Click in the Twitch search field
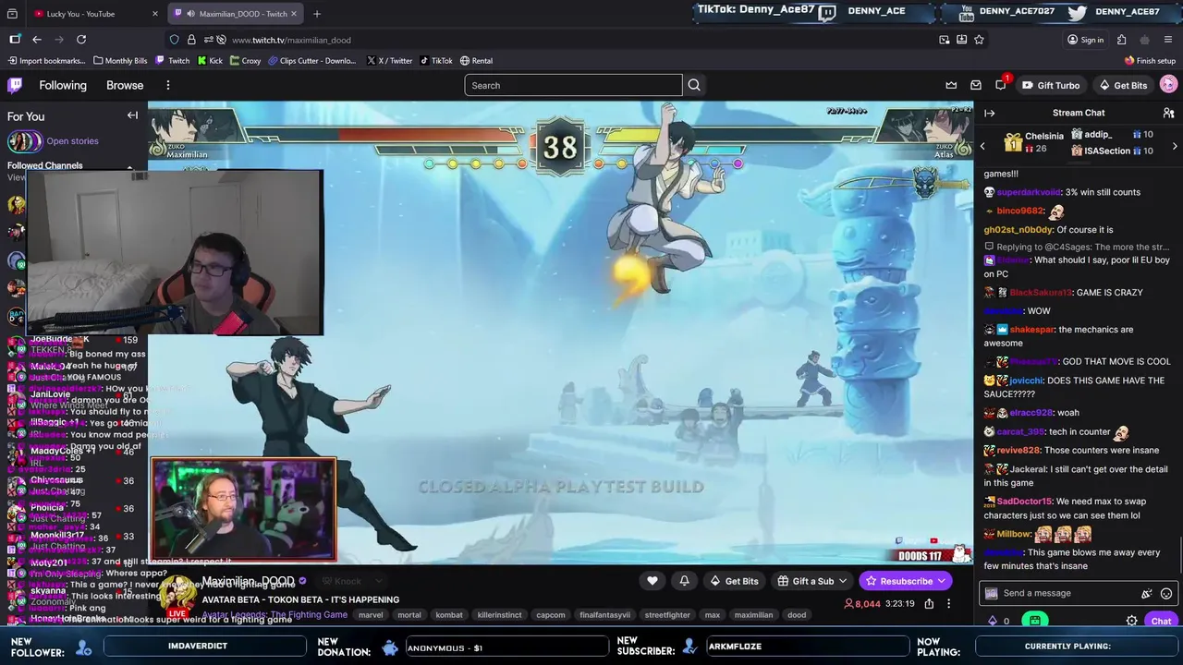 point(573,85)
